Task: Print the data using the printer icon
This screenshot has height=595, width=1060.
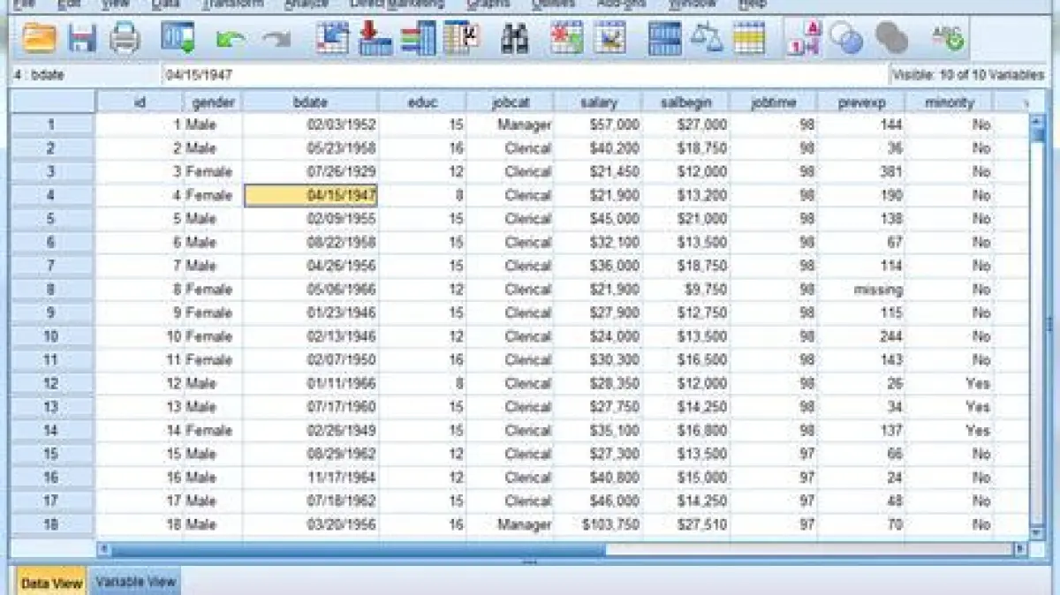Action: (125, 38)
